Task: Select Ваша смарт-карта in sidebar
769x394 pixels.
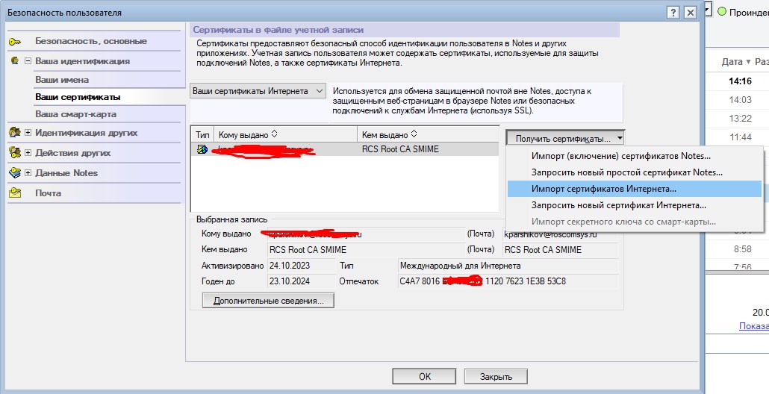Action: coord(75,114)
